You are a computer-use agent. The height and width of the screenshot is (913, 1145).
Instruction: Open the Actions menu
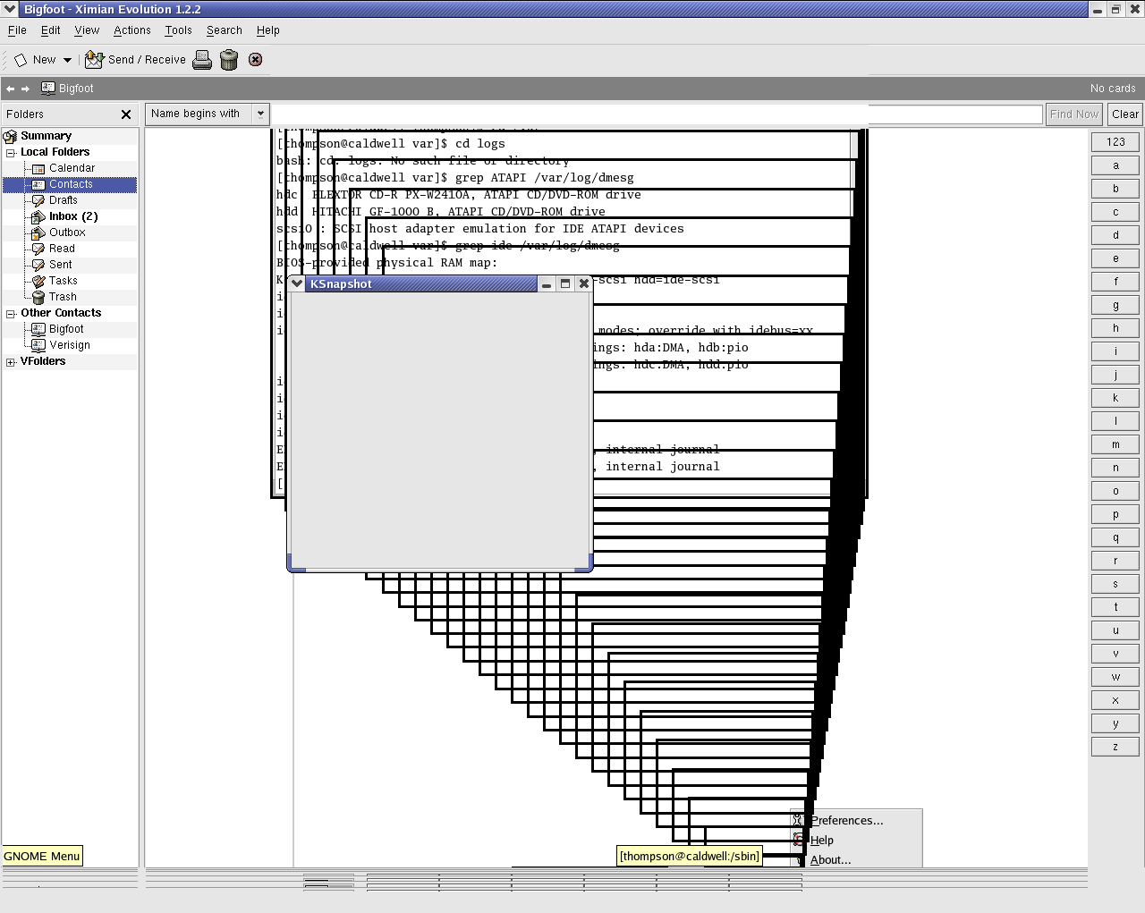131,30
